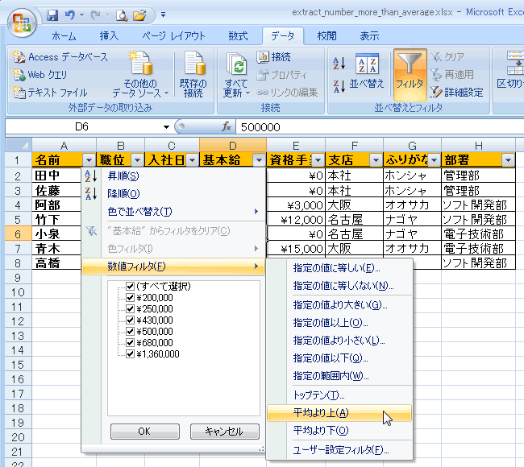Sort descending with the ribbon Z-A icon

(x=339, y=86)
